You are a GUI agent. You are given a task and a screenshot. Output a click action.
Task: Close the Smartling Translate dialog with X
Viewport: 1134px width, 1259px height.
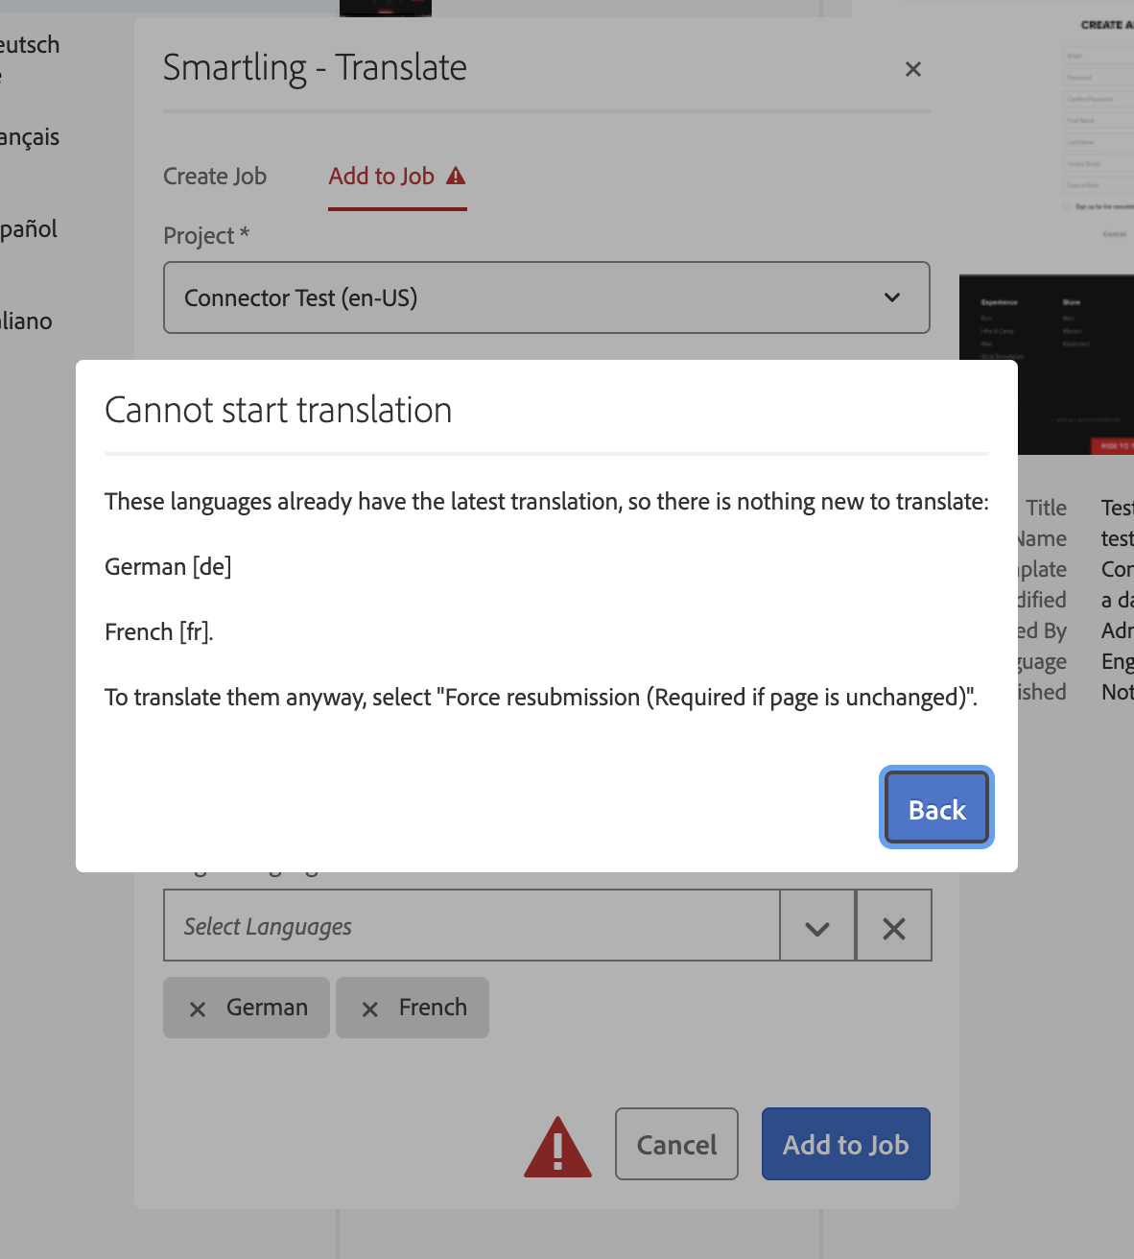(x=912, y=69)
